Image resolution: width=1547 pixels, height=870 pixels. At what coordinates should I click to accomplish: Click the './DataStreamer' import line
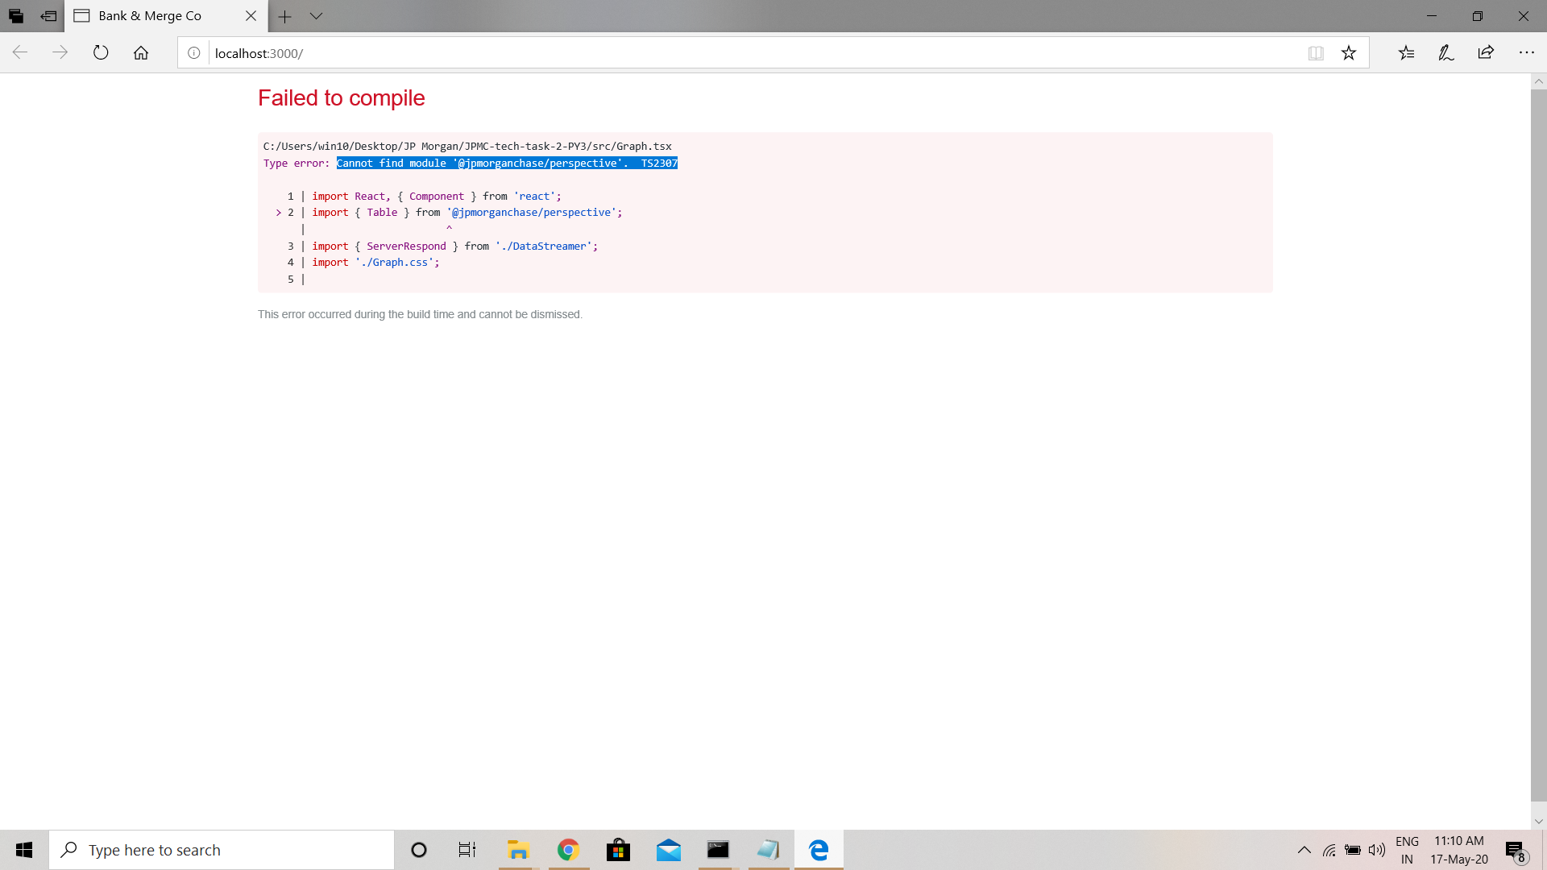[x=454, y=246]
